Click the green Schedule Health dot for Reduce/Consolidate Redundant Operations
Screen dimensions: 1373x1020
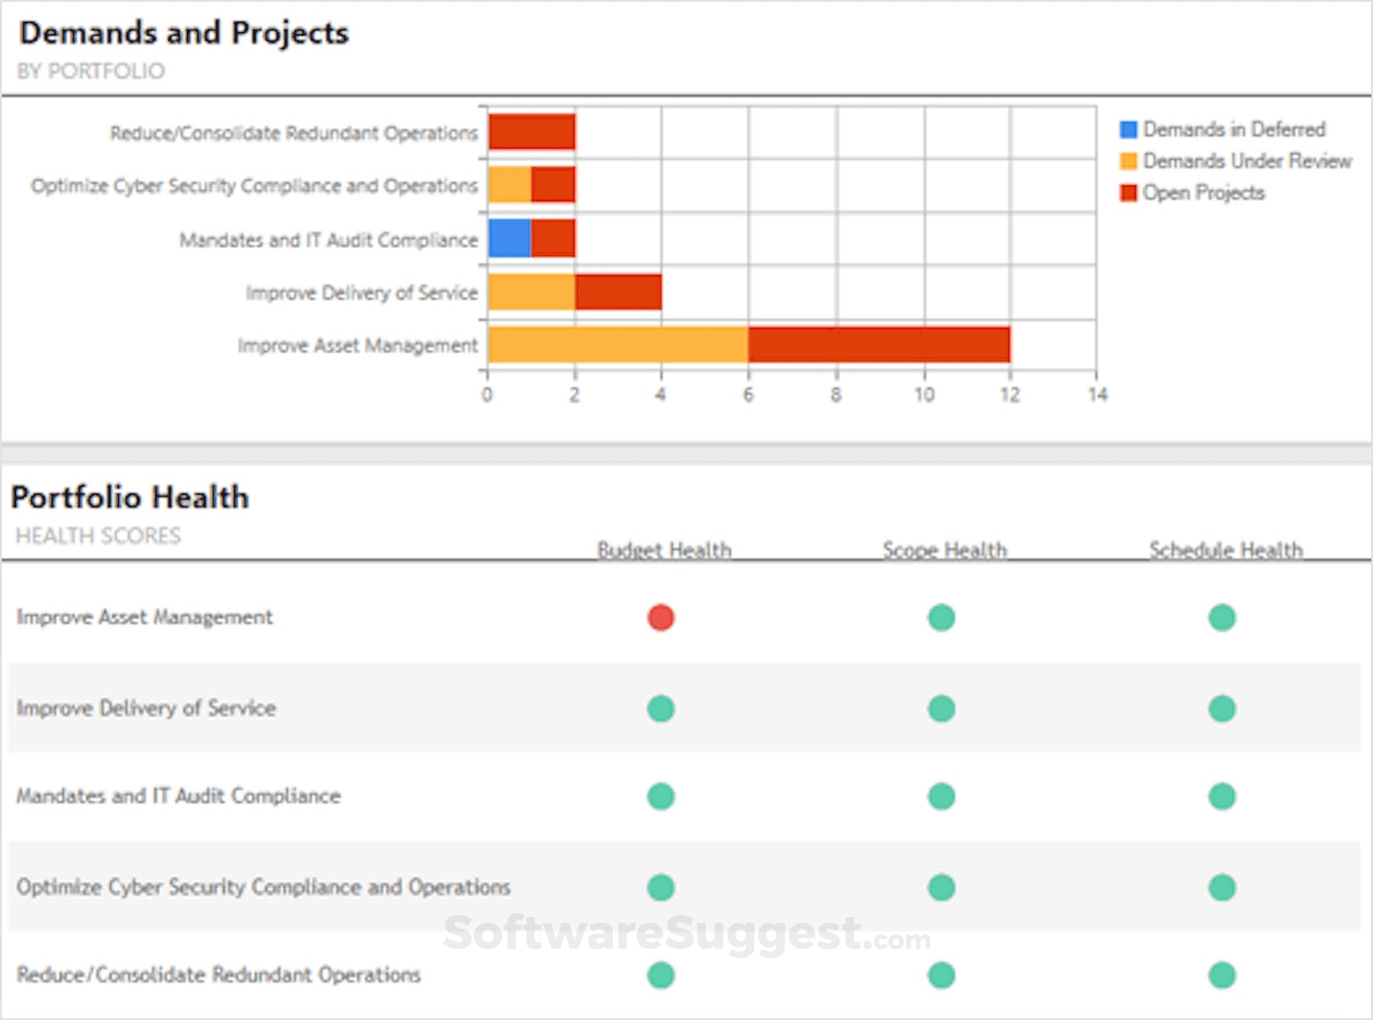(1222, 974)
